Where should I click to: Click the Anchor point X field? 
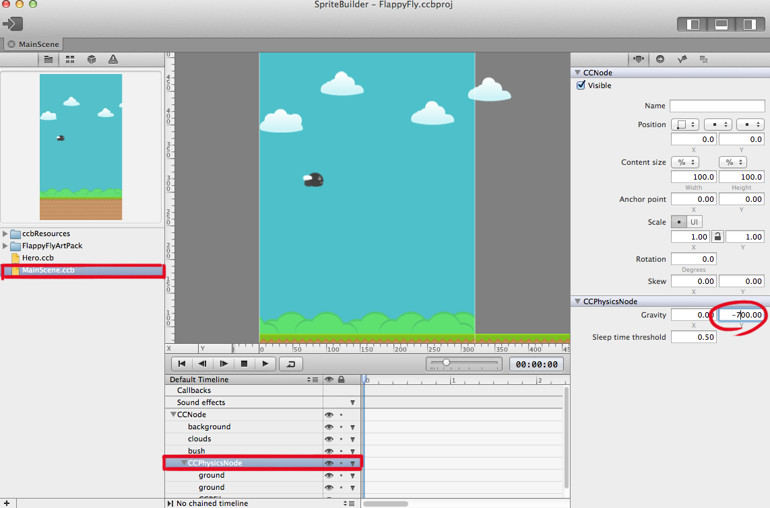tap(693, 199)
